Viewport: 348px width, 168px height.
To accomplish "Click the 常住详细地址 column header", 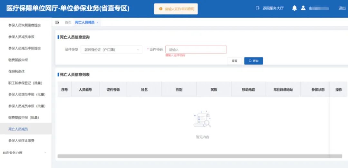I will pyautogui.click(x=283, y=90).
